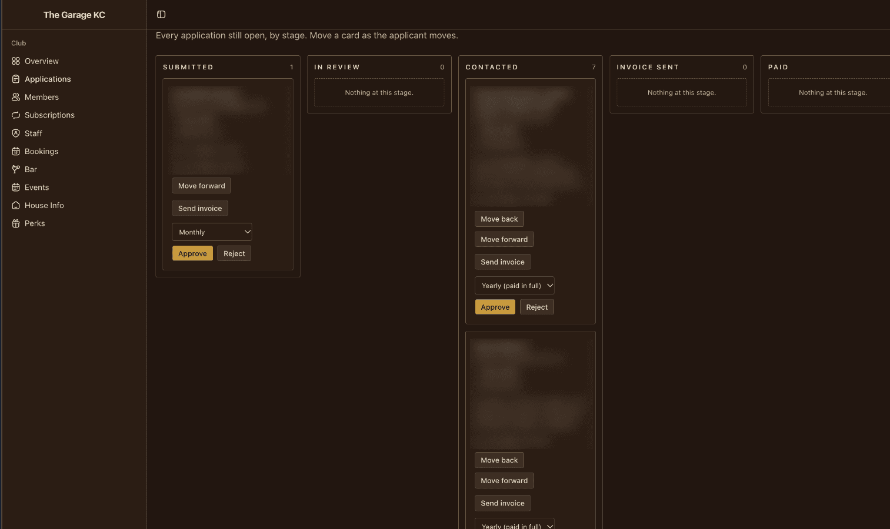Reject the Submitted application

[x=234, y=253]
